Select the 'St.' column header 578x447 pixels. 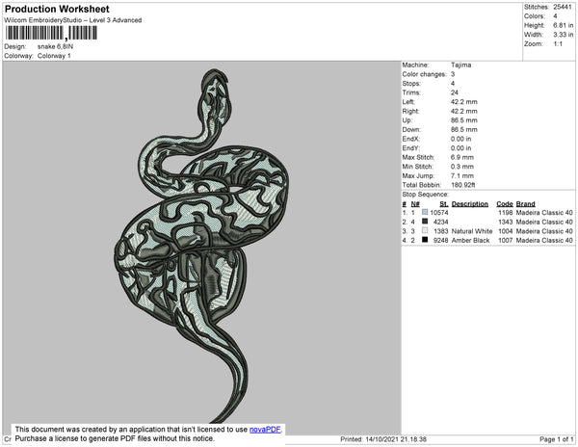pyautogui.click(x=444, y=204)
